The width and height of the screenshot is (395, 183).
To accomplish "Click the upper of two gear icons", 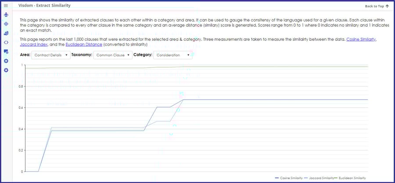I will coord(6,61).
